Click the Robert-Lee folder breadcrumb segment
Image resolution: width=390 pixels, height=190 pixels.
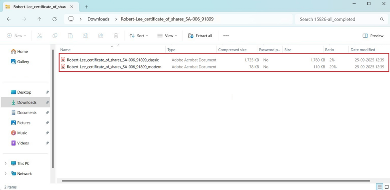[x=167, y=19]
